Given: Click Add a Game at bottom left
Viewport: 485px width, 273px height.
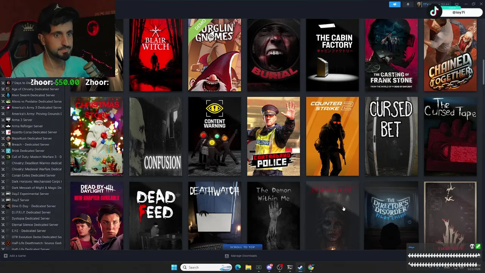Looking at the screenshot, I should pos(15,256).
